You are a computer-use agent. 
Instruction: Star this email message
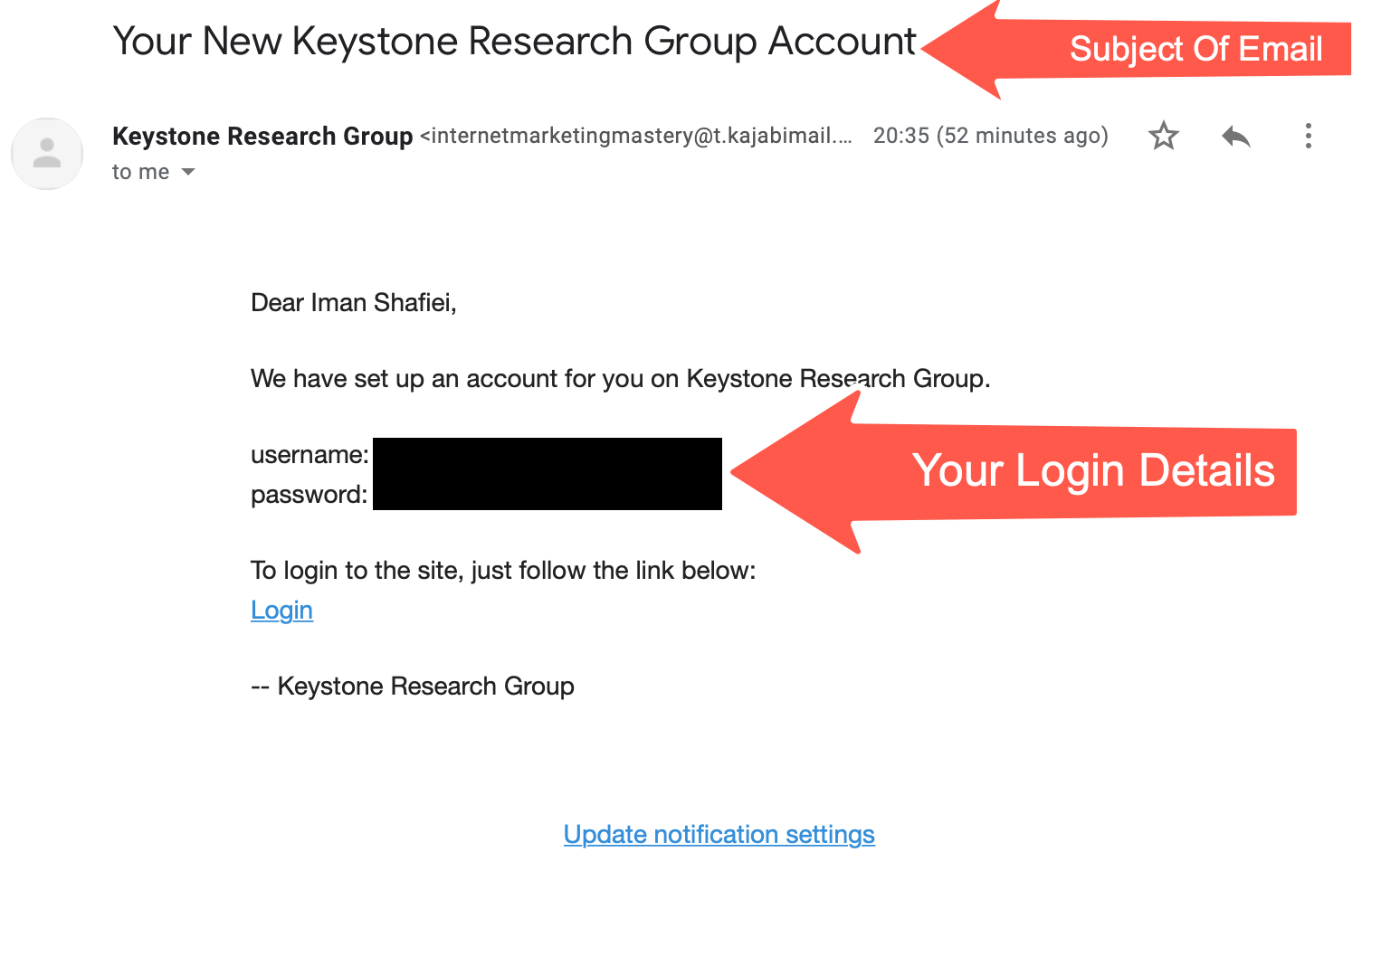(1163, 137)
